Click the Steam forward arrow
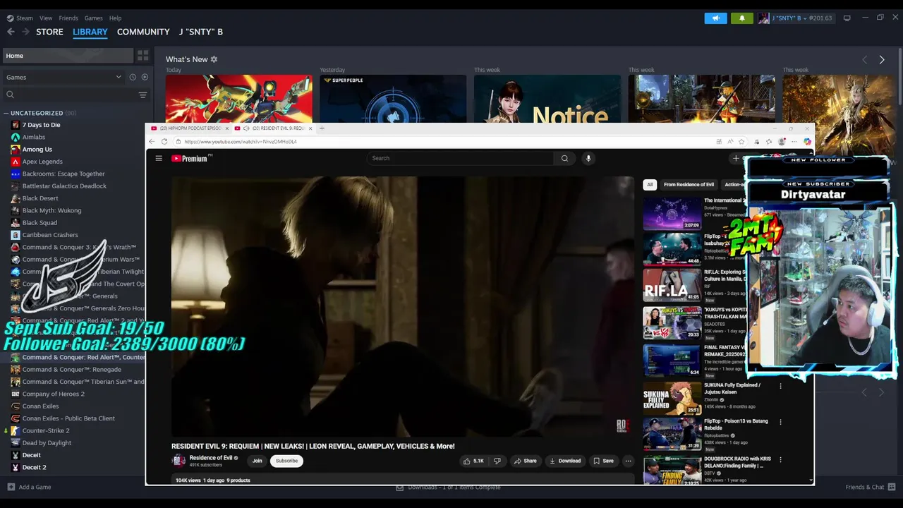This screenshot has width=903, height=508. pyautogui.click(x=25, y=32)
